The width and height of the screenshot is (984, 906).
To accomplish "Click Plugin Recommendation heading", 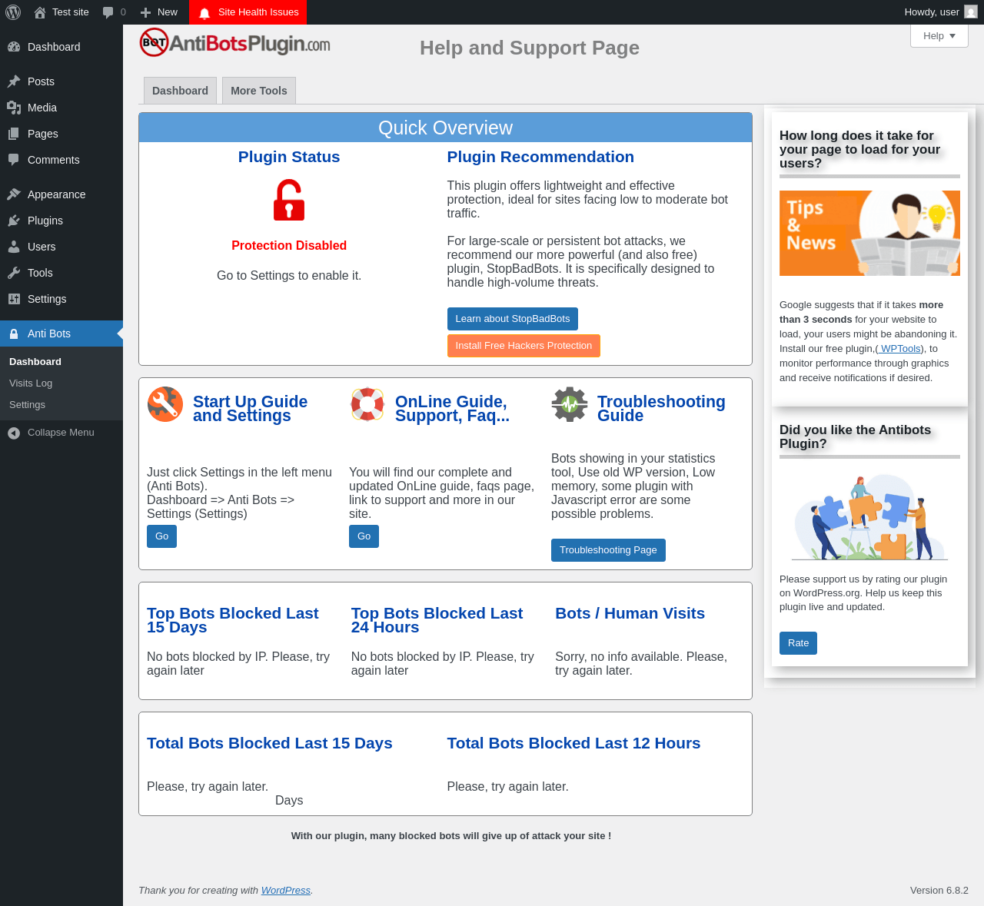I will click(540, 157).
